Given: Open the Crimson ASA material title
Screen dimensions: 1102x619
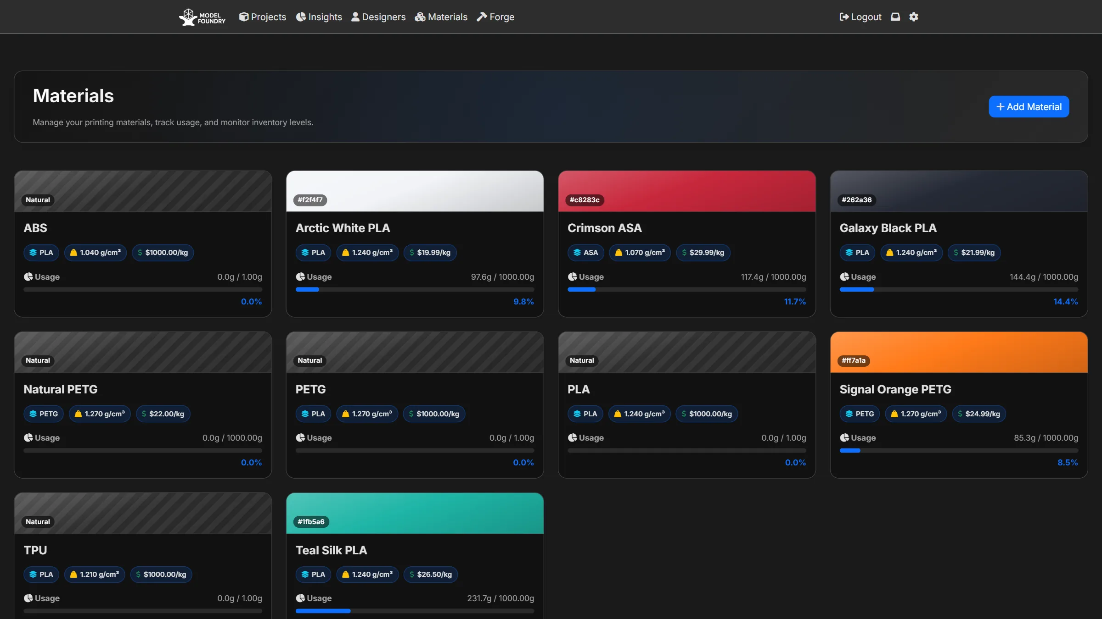Looking at the screenshot, I should 605,228.
